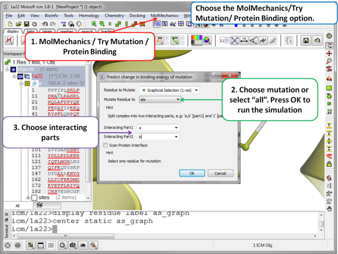Click the stop icon in bottom-left status bar
This screenshot has width=338, height=254.
tap(6, 245)
